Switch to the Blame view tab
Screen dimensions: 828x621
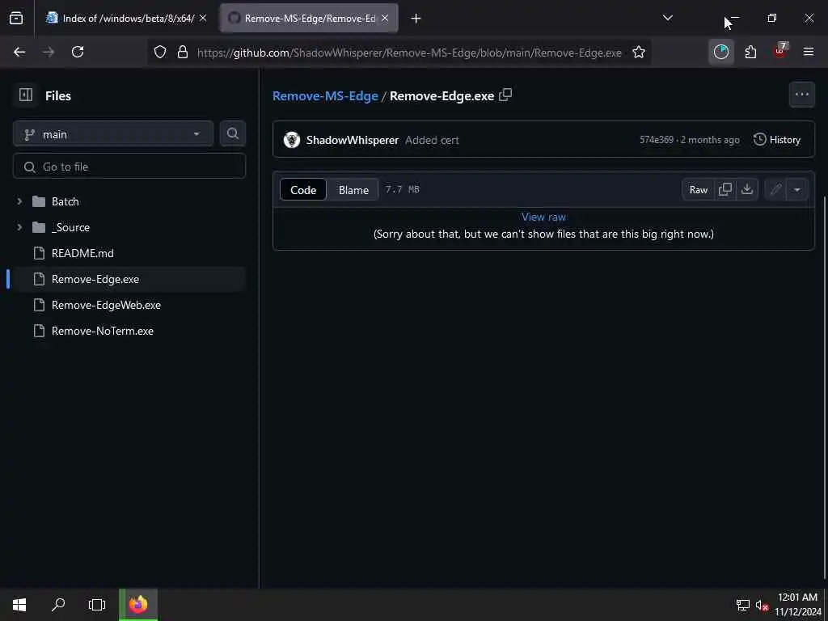point(353,190)
